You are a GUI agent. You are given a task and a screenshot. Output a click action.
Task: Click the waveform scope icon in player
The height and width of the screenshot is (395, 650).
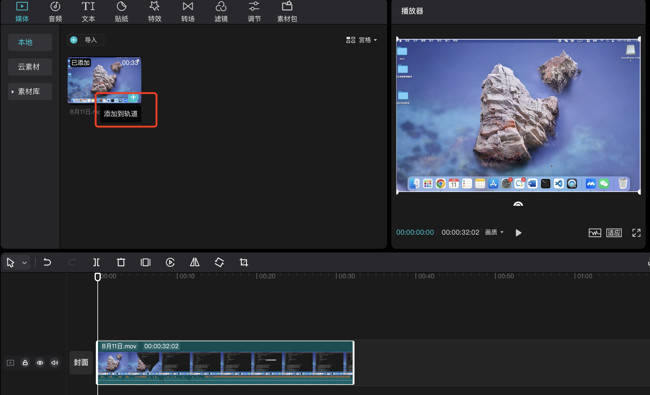tap(595, 233)
